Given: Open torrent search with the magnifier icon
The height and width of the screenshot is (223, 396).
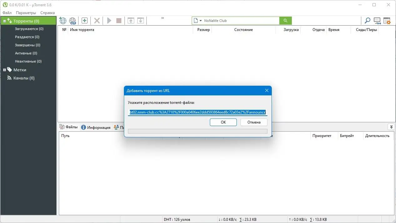Looking at the screenshot, I should [367, 21].
